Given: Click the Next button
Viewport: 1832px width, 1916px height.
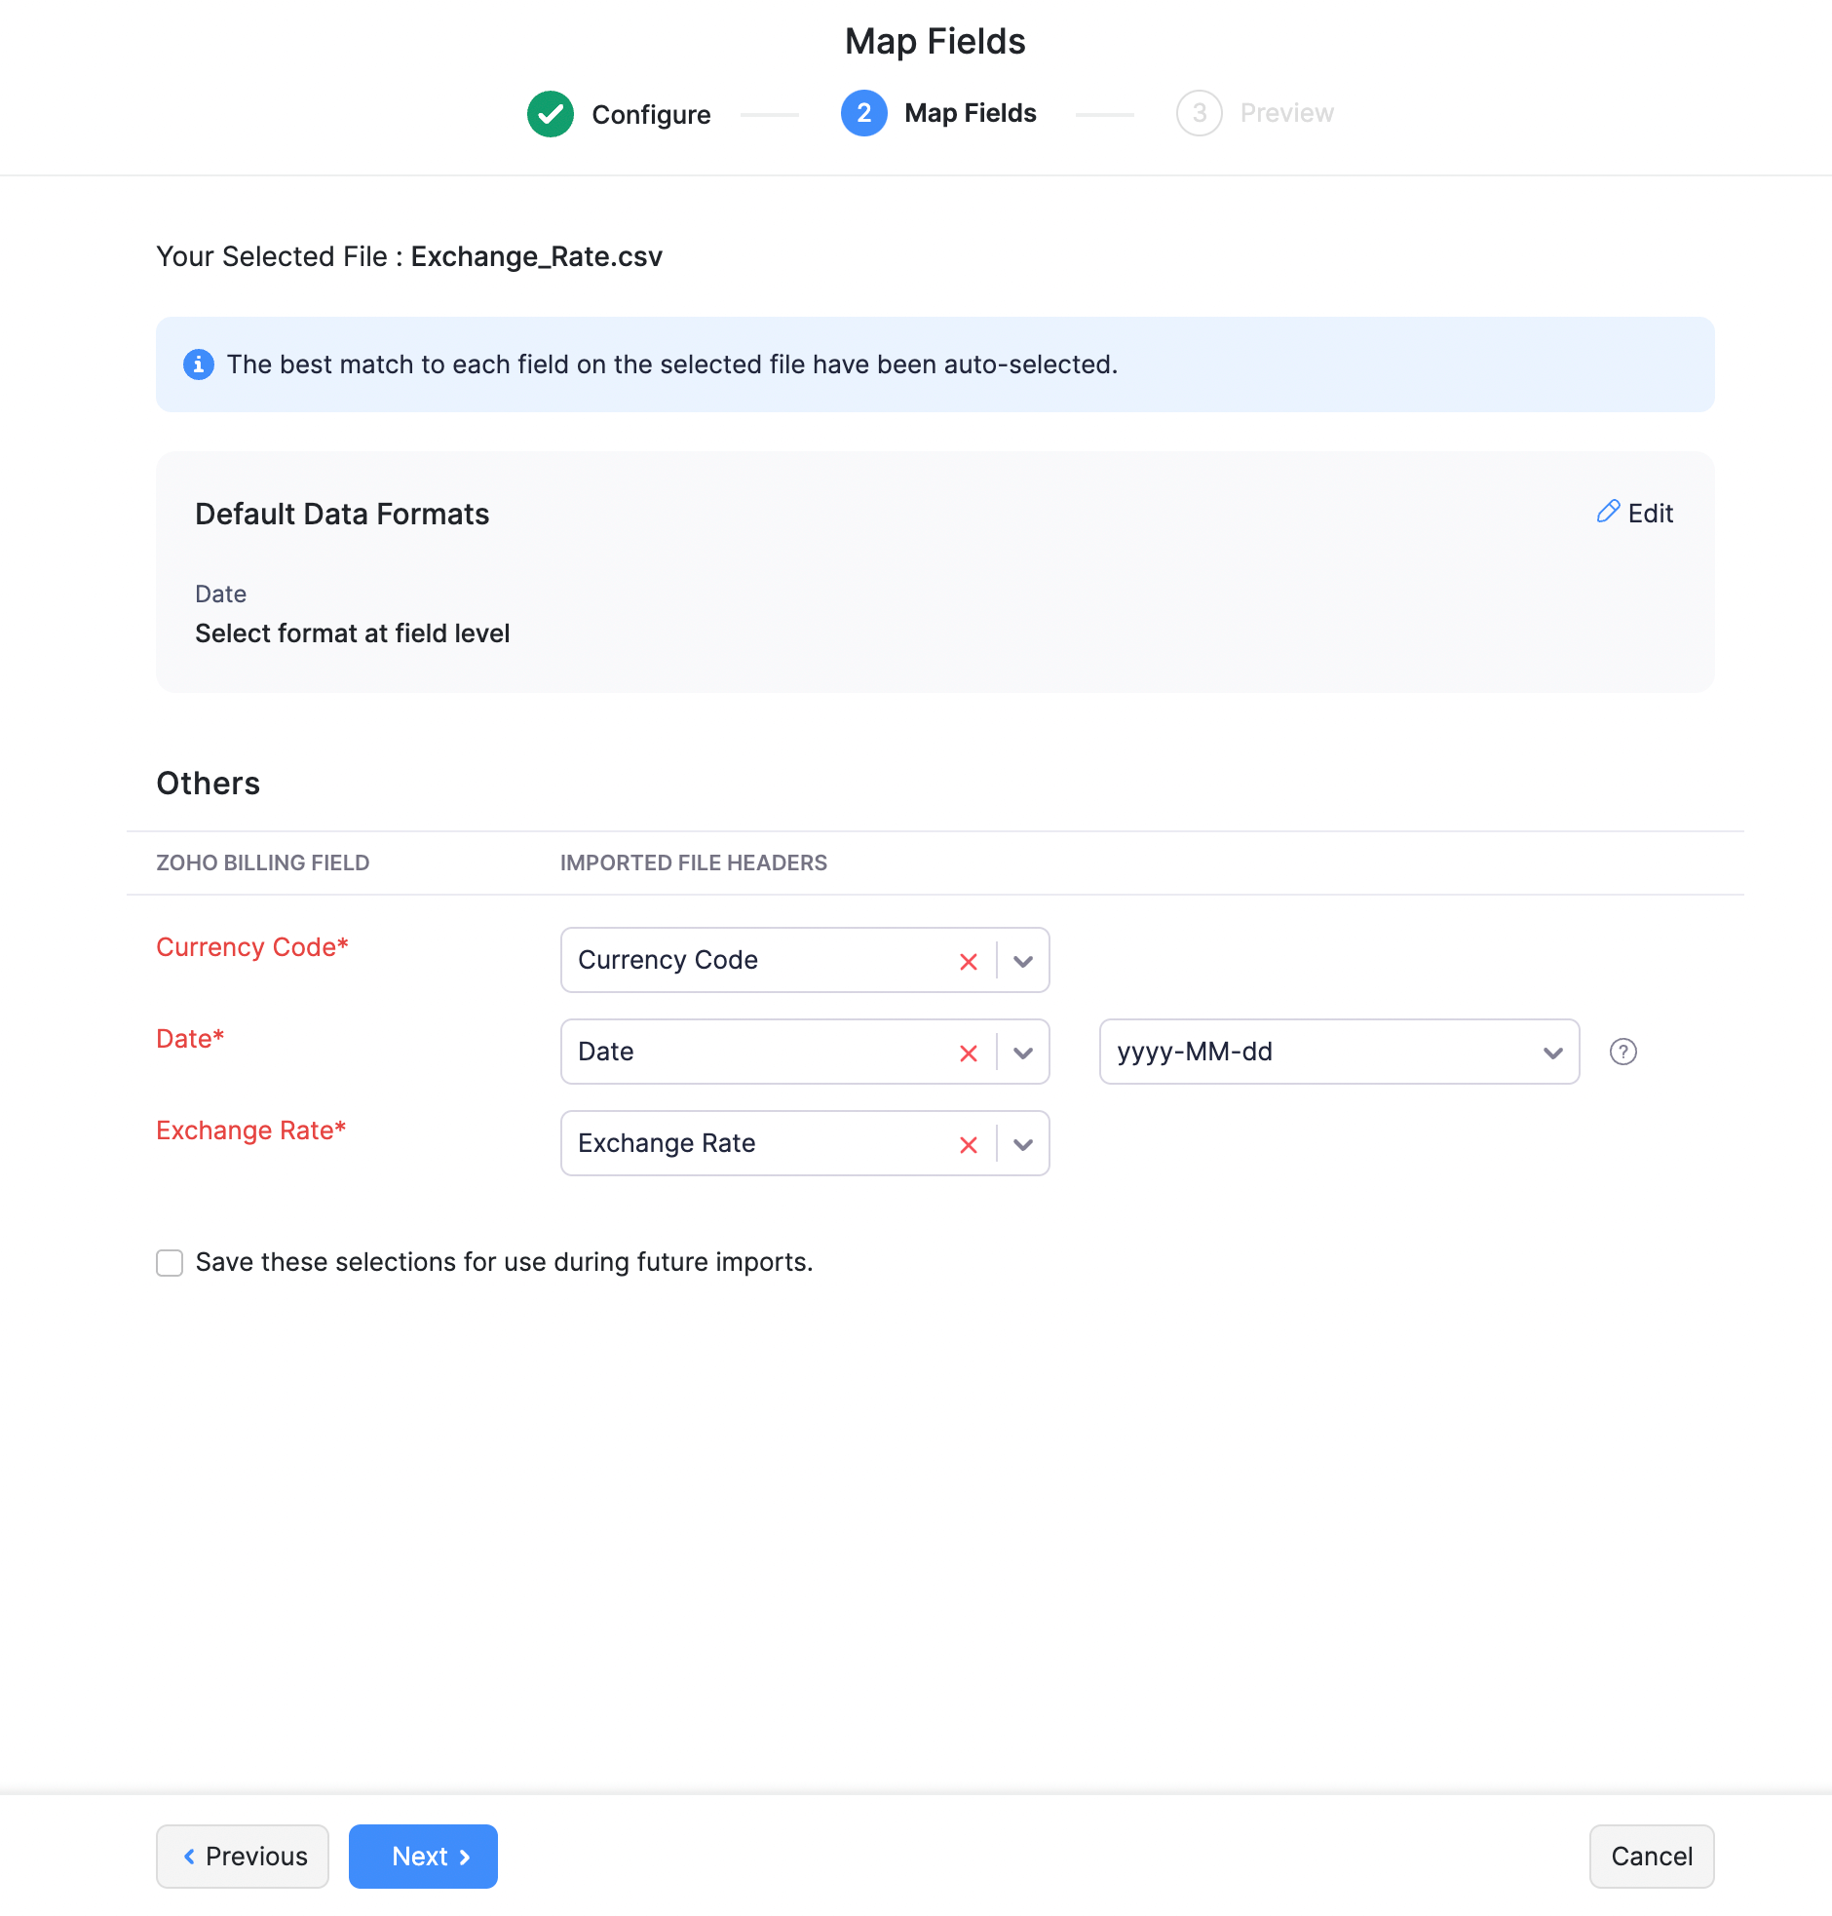Looking at the screenshot, I should [423, 1856].
